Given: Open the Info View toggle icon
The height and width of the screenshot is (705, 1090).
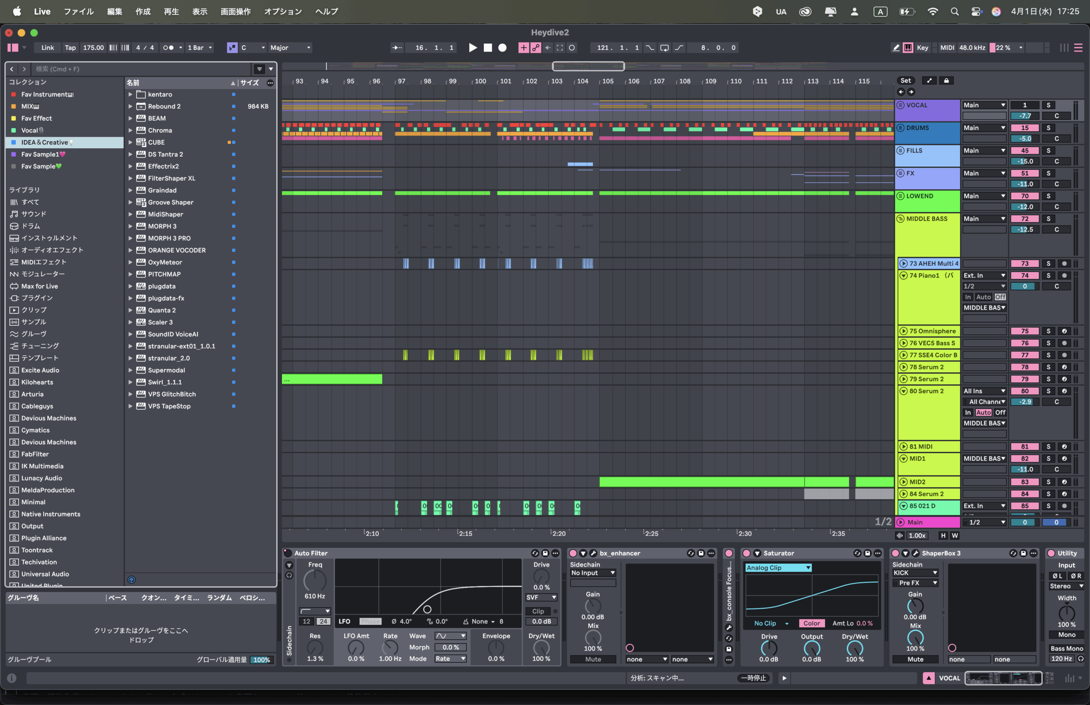Looking at the screenshot, I should (12, 678).
